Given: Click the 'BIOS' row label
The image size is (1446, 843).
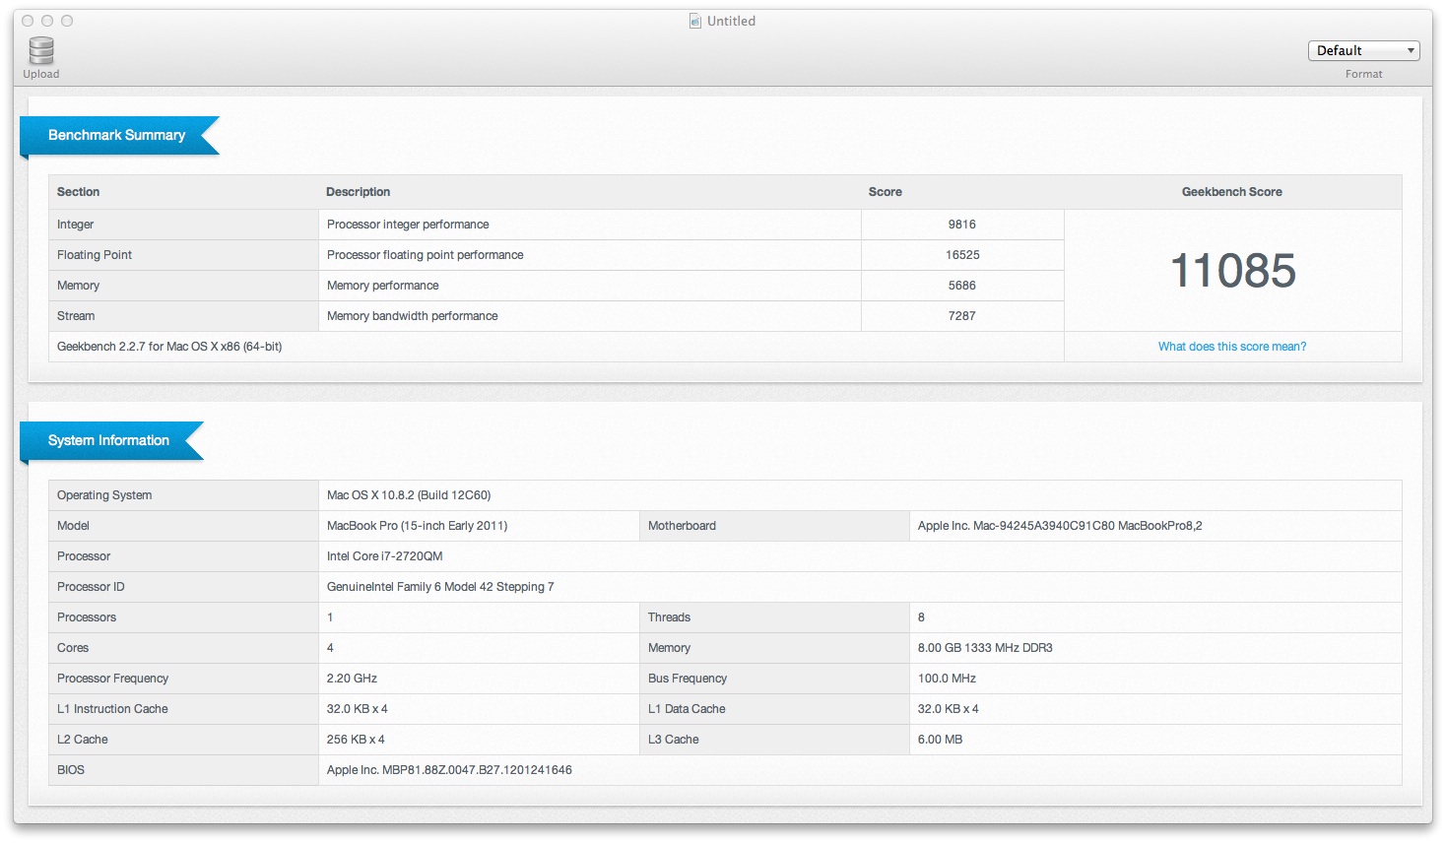Looking at the screenshot, I should pyautogui.click(x=71, y=770).
